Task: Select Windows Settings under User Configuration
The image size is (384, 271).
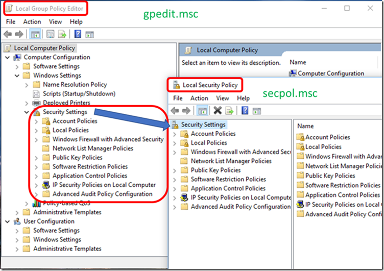Action: click(57, 239)
